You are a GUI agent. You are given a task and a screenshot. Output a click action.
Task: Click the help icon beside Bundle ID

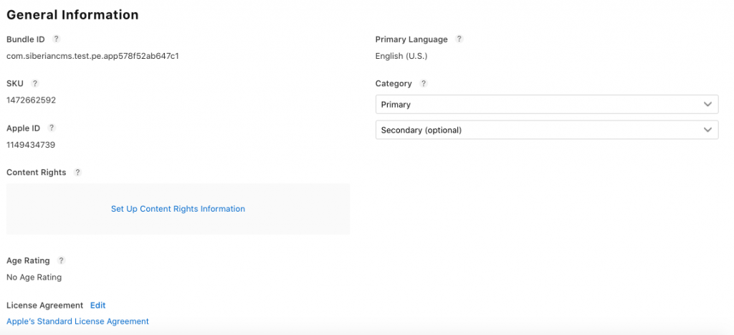click(57, 39)
